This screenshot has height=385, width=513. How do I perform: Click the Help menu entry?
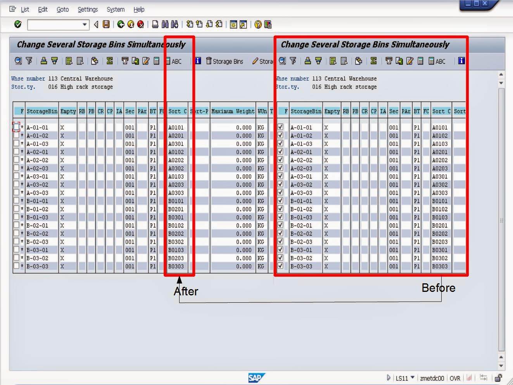click(x=139, y=9)
